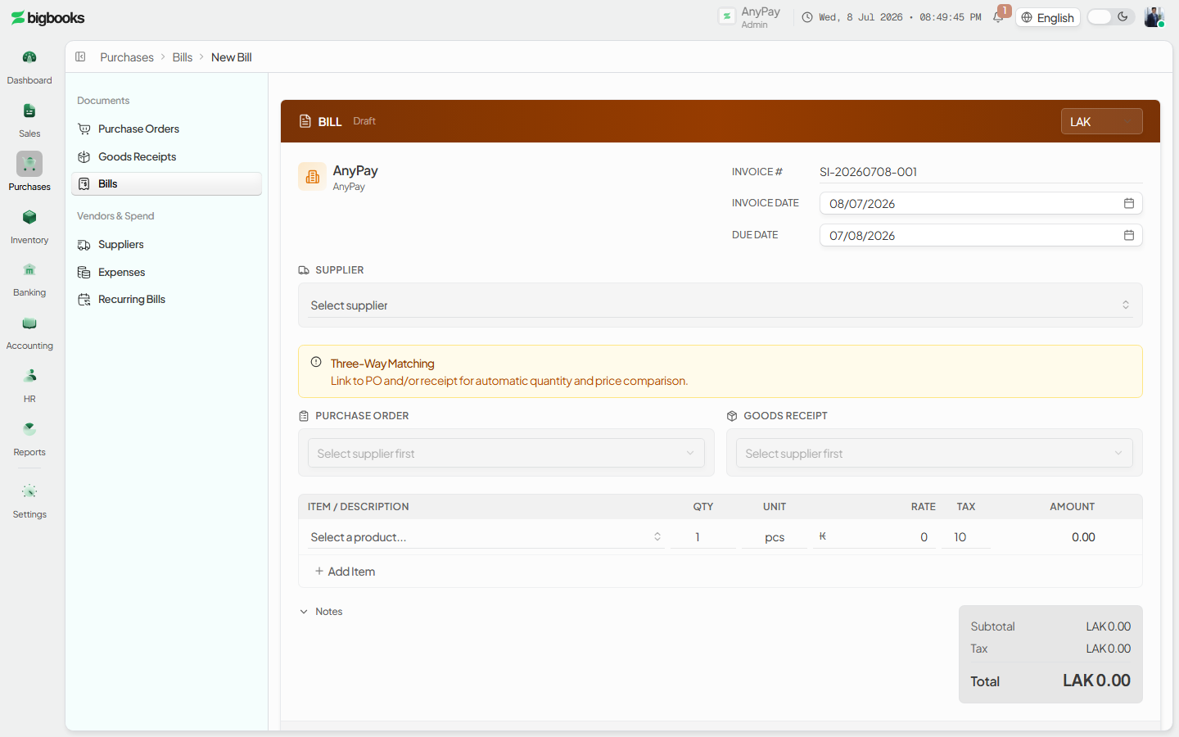
Task: Click the Total LAK 0.00 amount
Action: (1096, 680)
